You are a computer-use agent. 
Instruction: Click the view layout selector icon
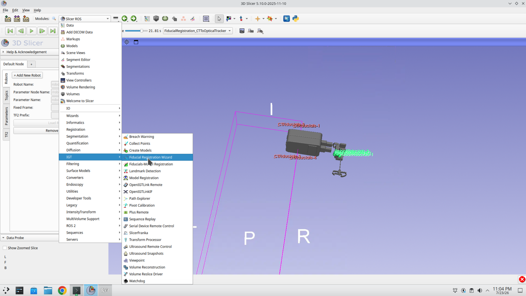coord(206,19)
